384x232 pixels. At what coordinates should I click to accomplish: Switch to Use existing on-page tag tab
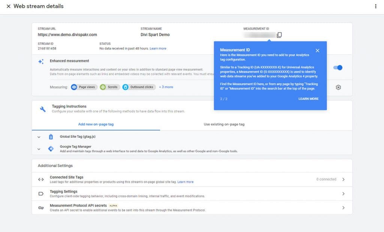click(224, 124)
